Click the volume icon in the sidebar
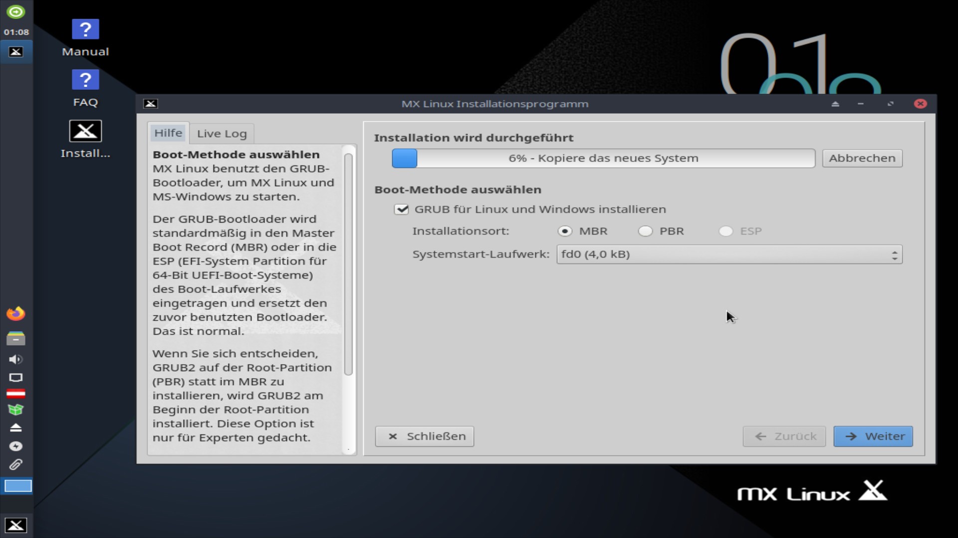Viewport: 958px width, 538px height. (x=16, y=360)
